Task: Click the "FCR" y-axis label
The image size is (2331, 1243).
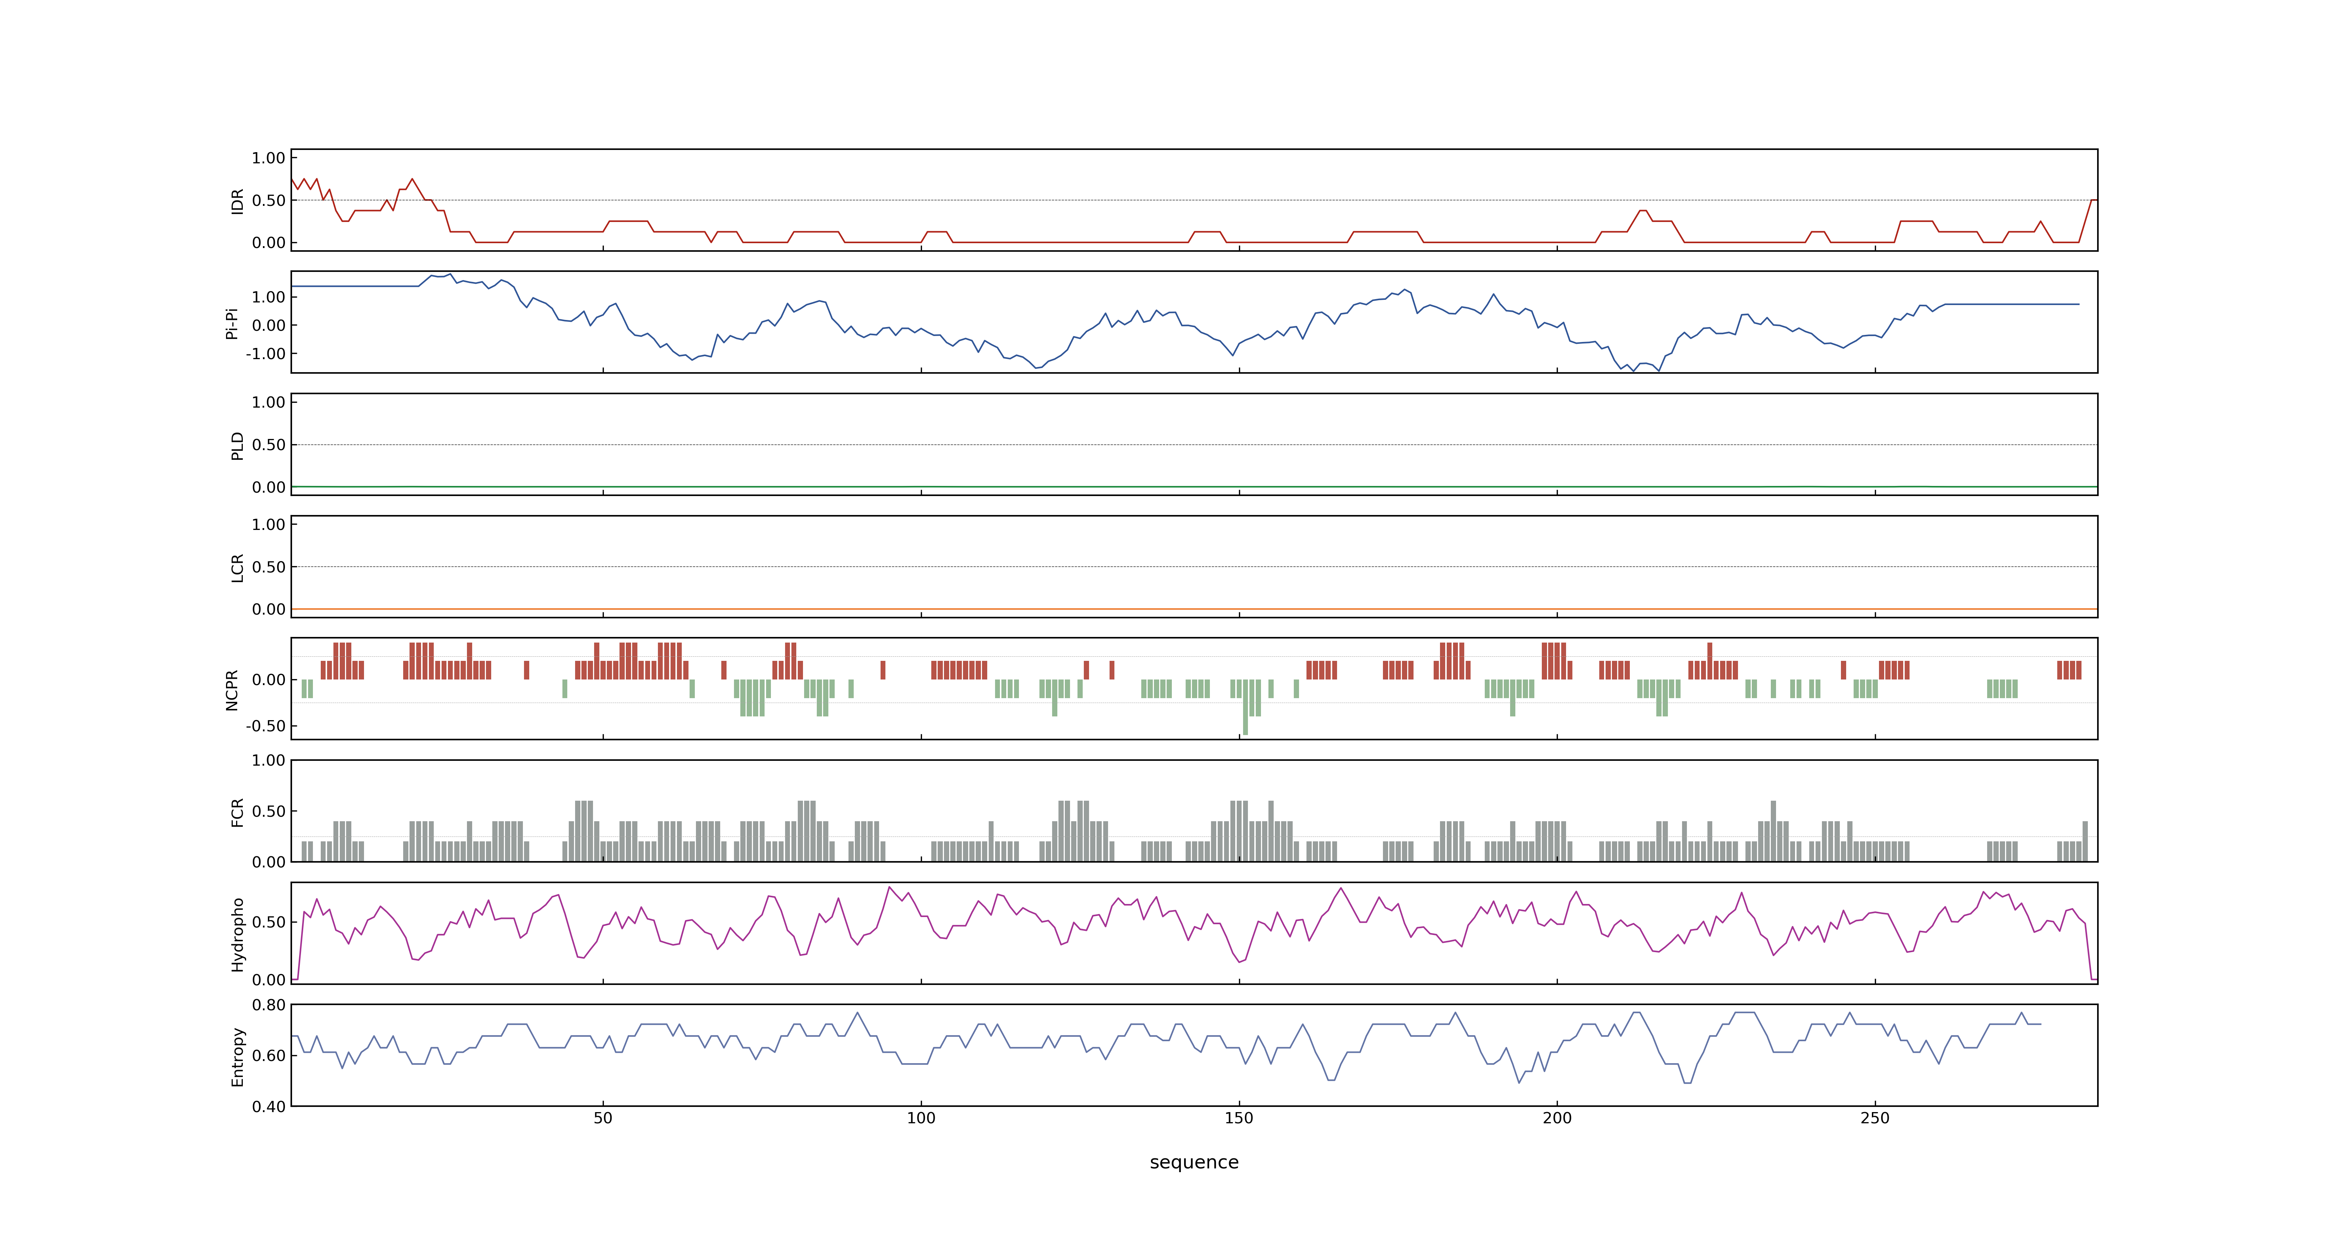Action: [x=237, y=812]
